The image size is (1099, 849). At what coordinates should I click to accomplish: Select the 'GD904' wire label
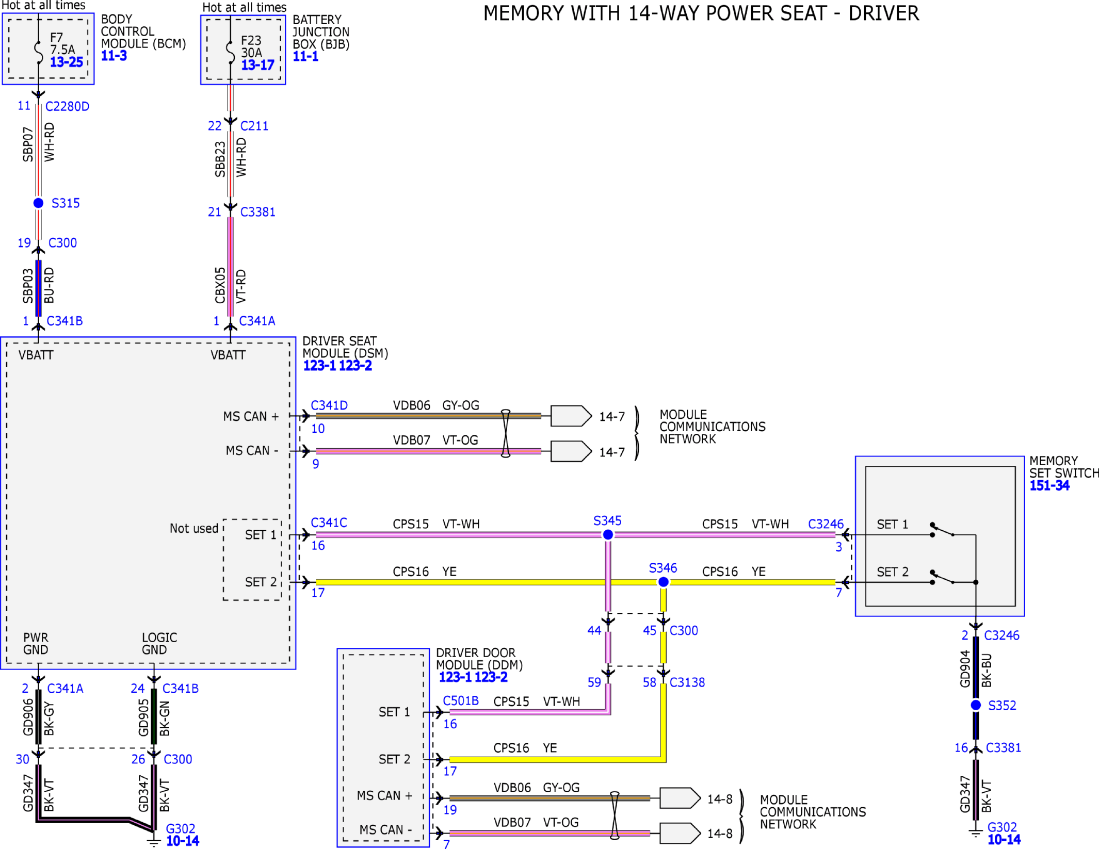pos(965,669)
